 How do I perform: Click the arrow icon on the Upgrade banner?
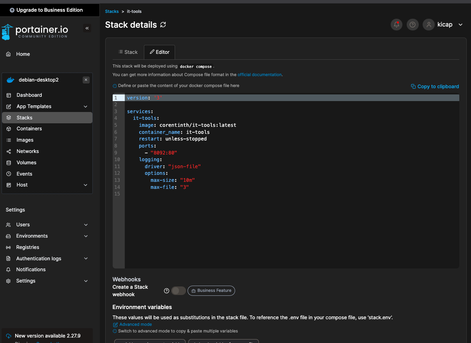click(x=12, y=10)
